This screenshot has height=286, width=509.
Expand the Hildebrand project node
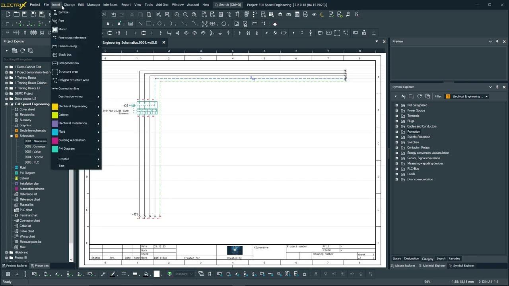click(x=6, y=252)
